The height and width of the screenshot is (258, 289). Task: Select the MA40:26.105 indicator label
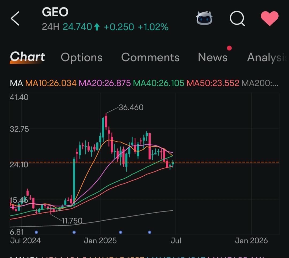(159, 83)
